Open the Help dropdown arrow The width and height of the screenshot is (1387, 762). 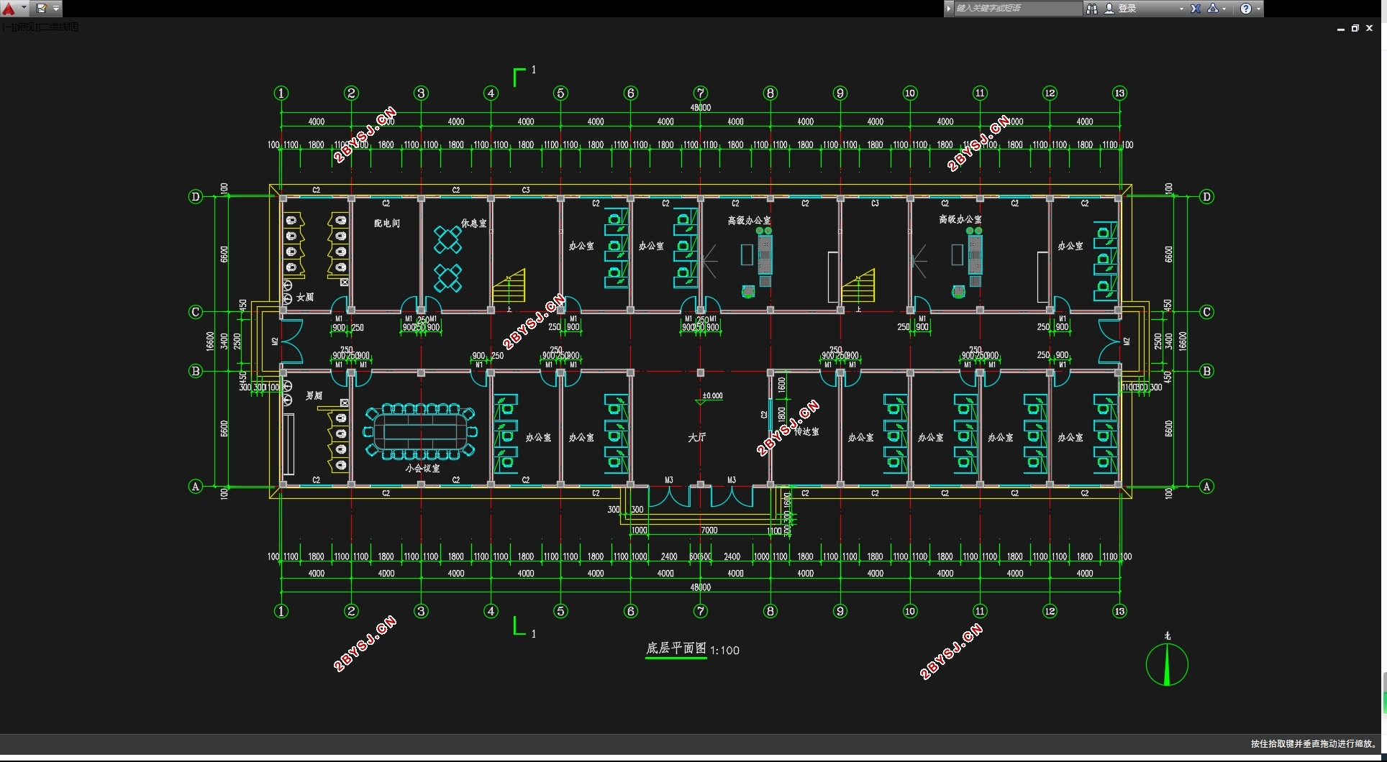point(1258,9)
